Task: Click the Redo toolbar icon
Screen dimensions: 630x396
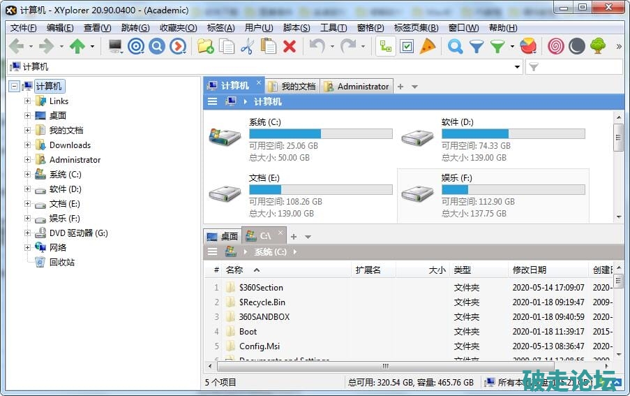Action: point(348,46)
